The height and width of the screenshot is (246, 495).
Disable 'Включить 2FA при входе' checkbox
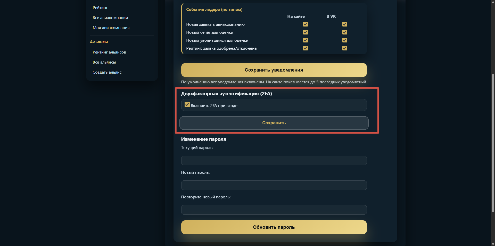click(187, 105)
